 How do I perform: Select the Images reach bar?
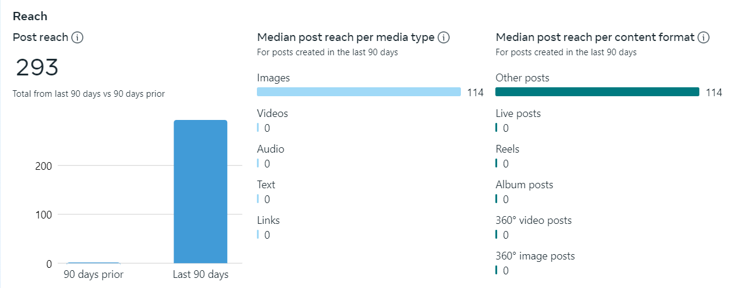pyautogui.click(x=359, y=92)
